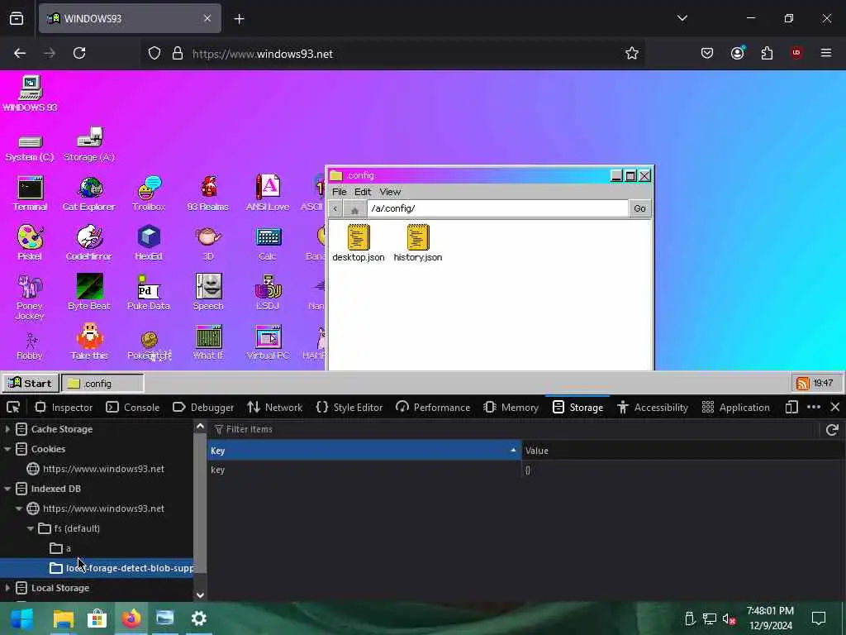Refresh storage items in devtools
The height and width of the screenshot is (635, 846).
pos(831,429)
